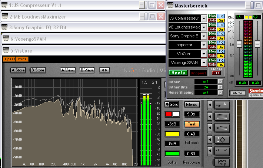Toggle Bypass in VisCore window

coord(9,59)
